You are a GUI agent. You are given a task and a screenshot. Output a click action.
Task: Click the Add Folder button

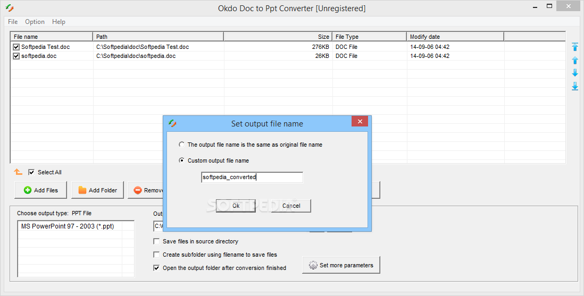point(97,190)
